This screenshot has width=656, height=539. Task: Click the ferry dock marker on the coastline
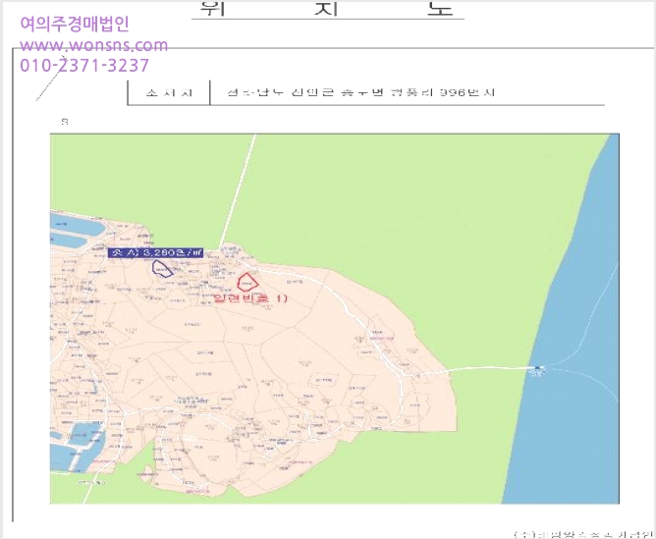(x=538, y=368)
